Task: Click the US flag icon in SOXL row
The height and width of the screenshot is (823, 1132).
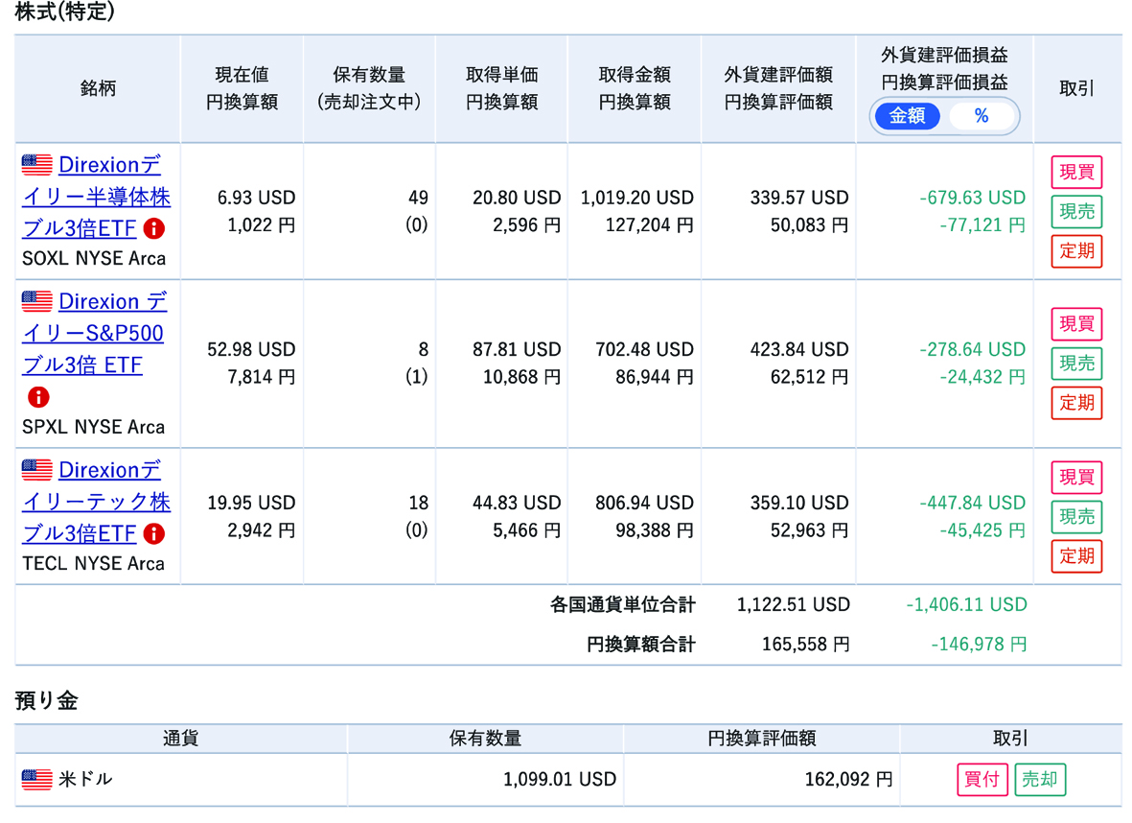Action: (x=36, y=165)
